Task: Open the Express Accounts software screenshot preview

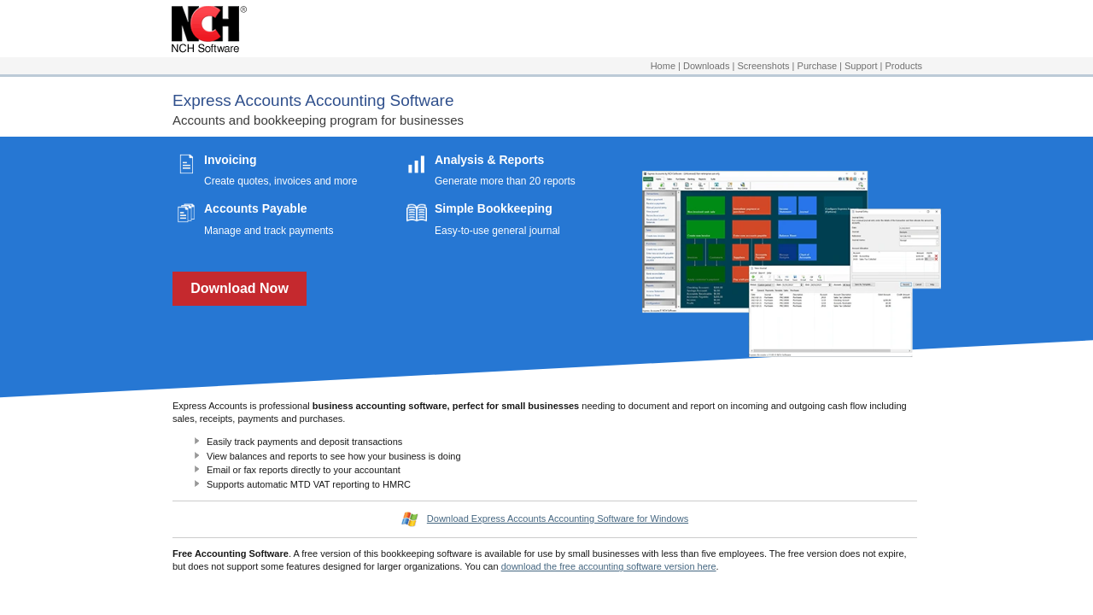Action: (791, 263)
